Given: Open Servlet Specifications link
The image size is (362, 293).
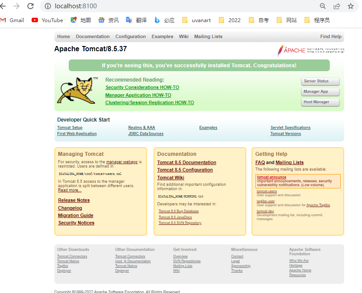Looking at the screenshot, I should [291, 128].
